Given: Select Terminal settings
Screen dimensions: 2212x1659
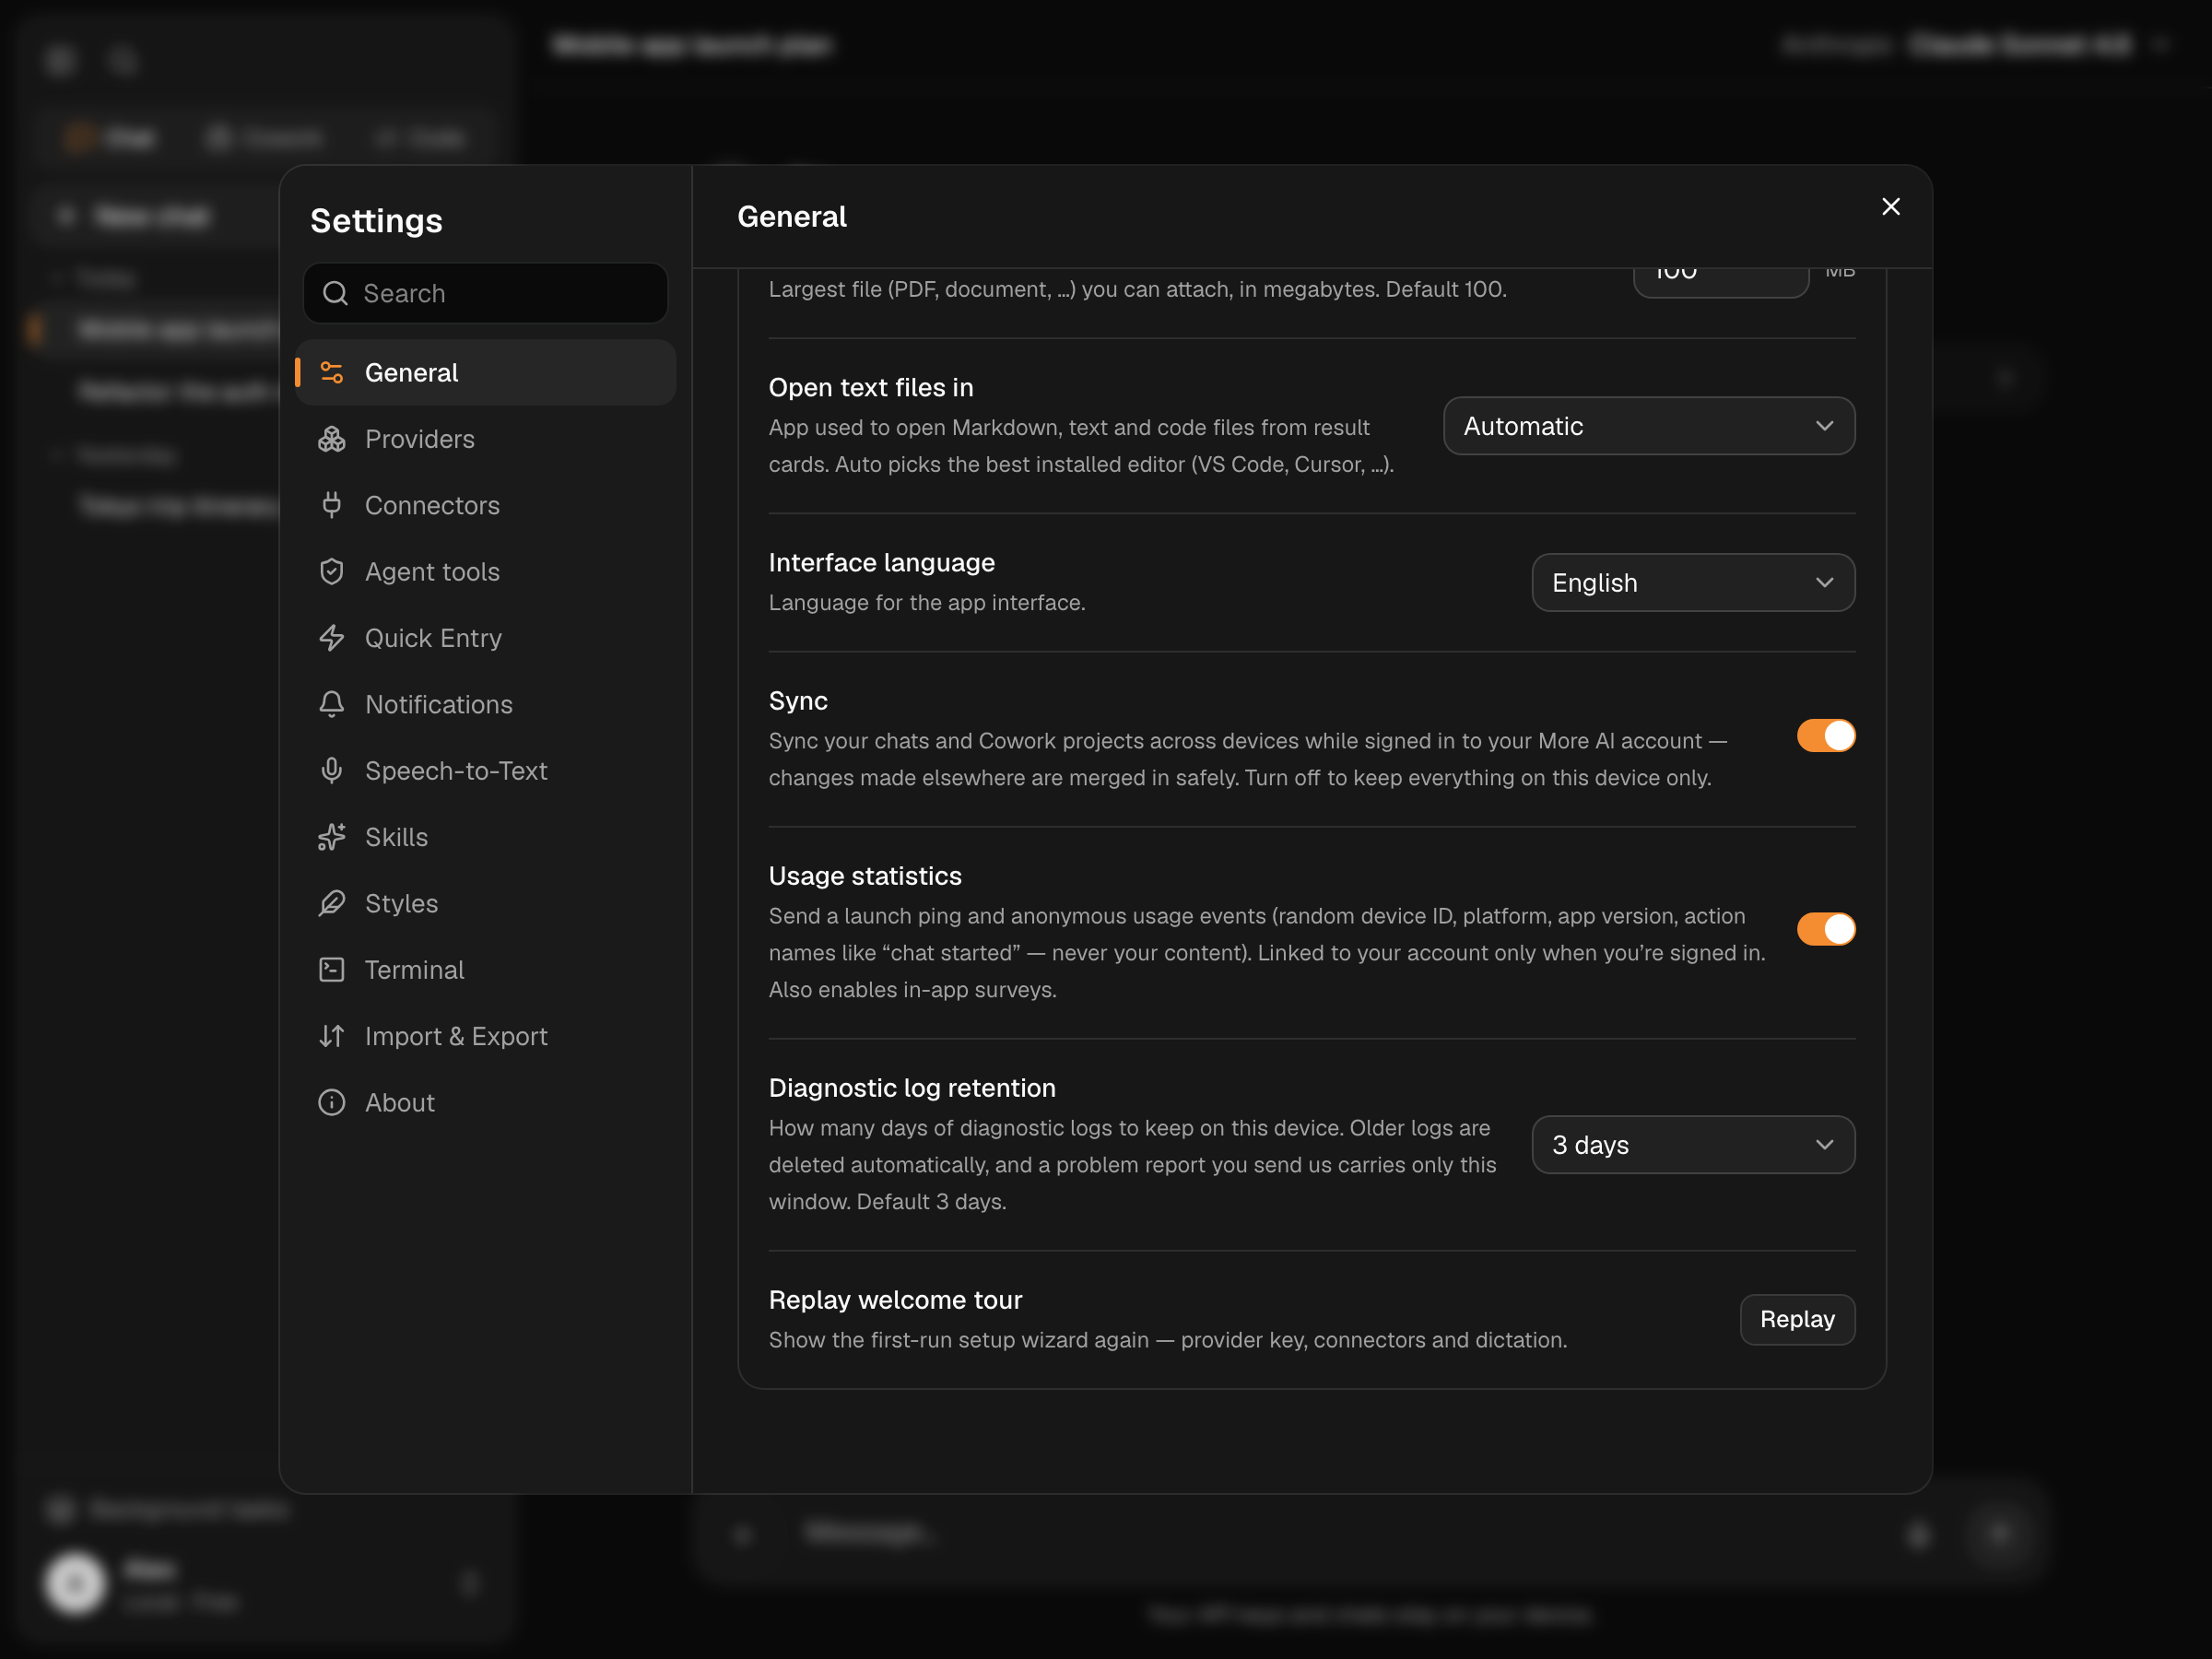Looking at the screenshot, I should 485,970.
